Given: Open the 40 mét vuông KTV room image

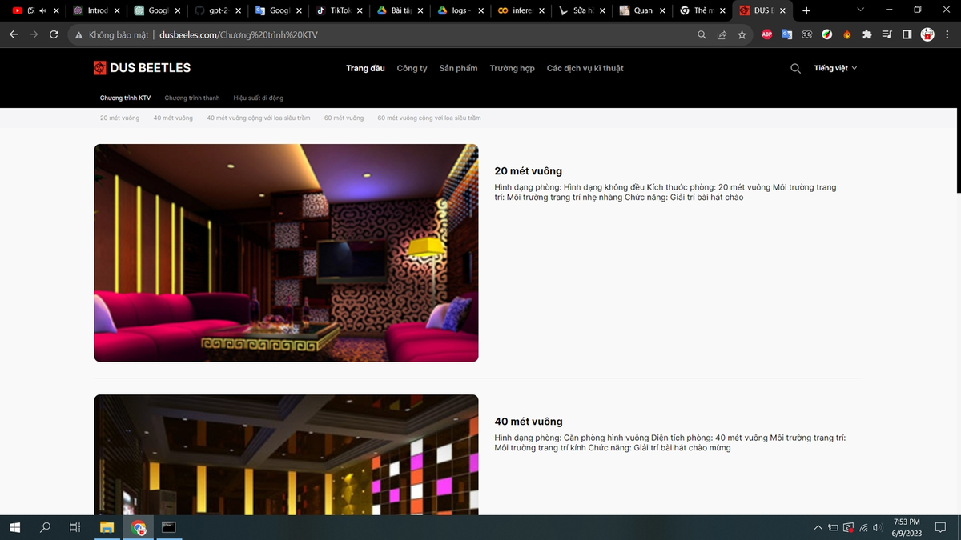Looking at the screenshot, I should coord(286,454).
